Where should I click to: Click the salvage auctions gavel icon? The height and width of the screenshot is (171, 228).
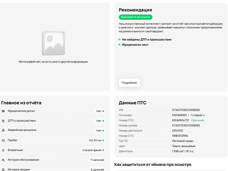coord(3,130)
